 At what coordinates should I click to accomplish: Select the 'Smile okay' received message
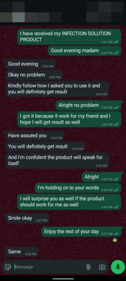(27, 218)
